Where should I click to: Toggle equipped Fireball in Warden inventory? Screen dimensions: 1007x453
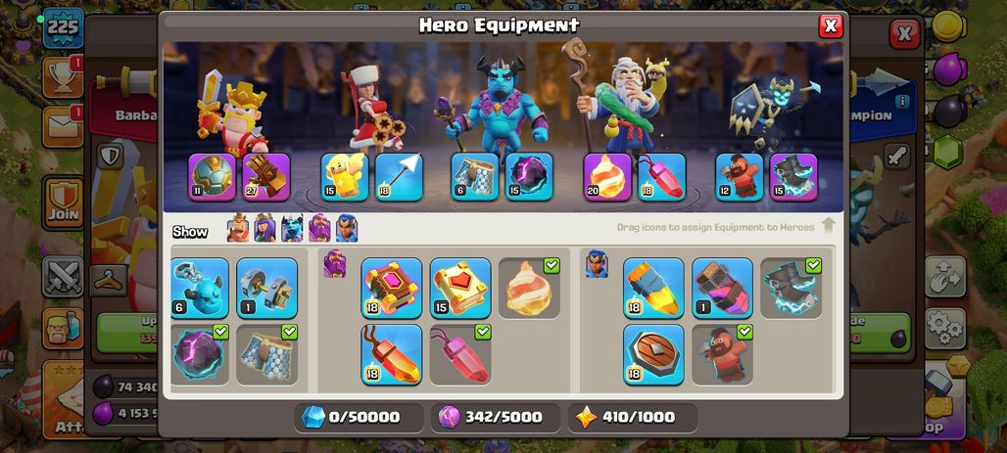pos(529,288)
